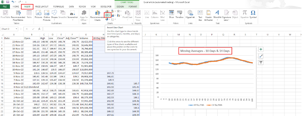Click the Power View button
Image resolution: width=302 pixels, height=116 pixels.
pyautogui.click(x=138, y=15)
